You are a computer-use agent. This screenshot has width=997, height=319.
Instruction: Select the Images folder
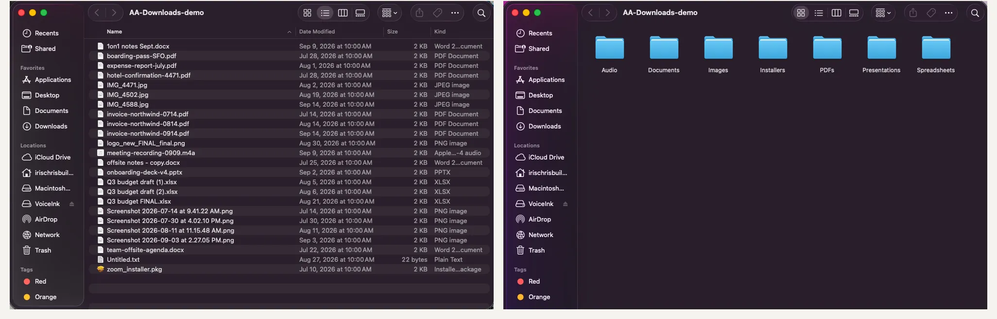coord(718,48)
